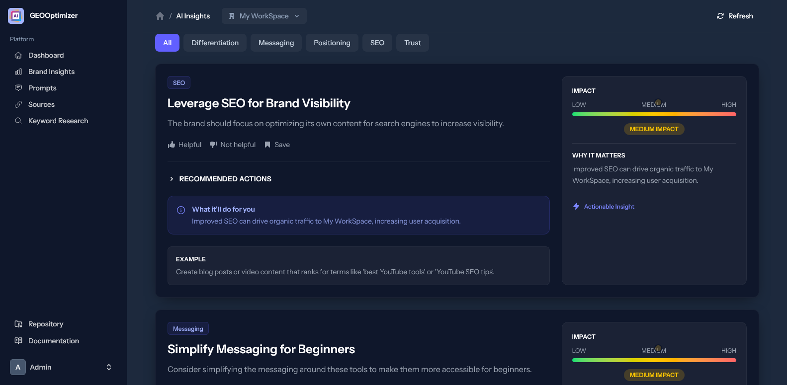Click the impact gradient bar in Messaging card
787x385 pixels.
click(x=654, y=360)
